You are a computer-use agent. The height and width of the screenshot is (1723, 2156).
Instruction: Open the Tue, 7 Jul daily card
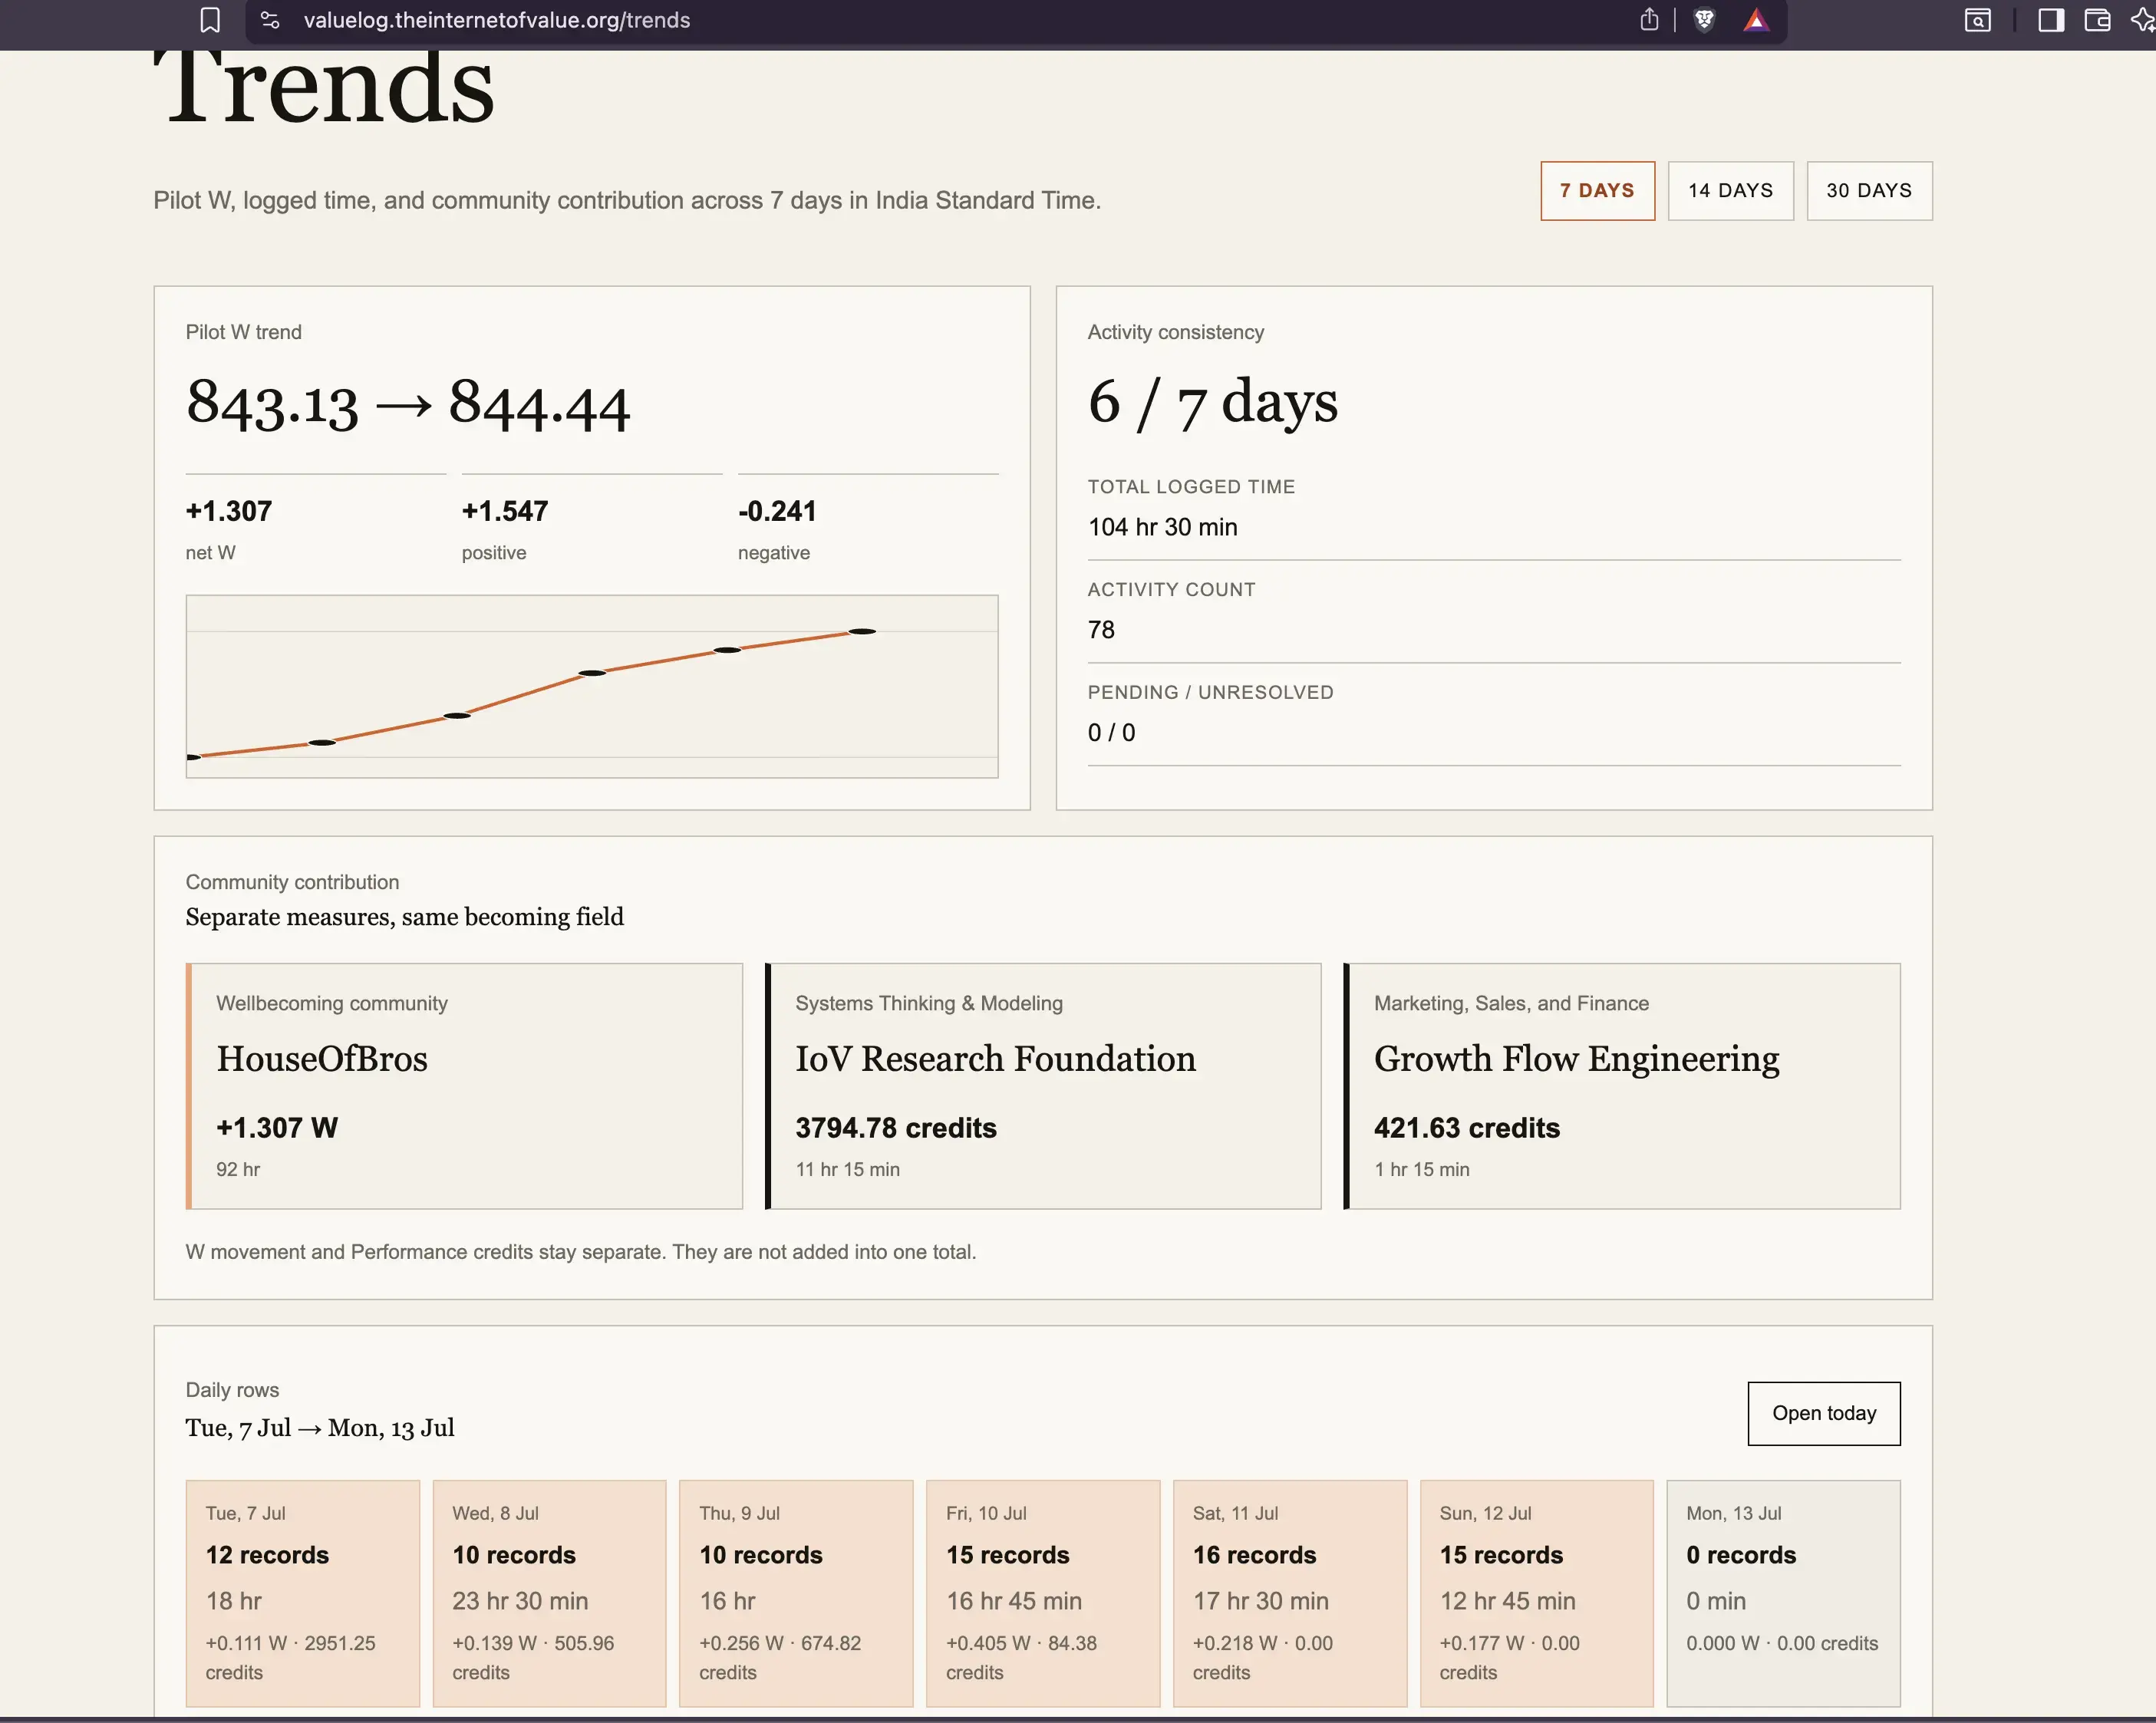pyautogui.click(x=302, y=1593)
